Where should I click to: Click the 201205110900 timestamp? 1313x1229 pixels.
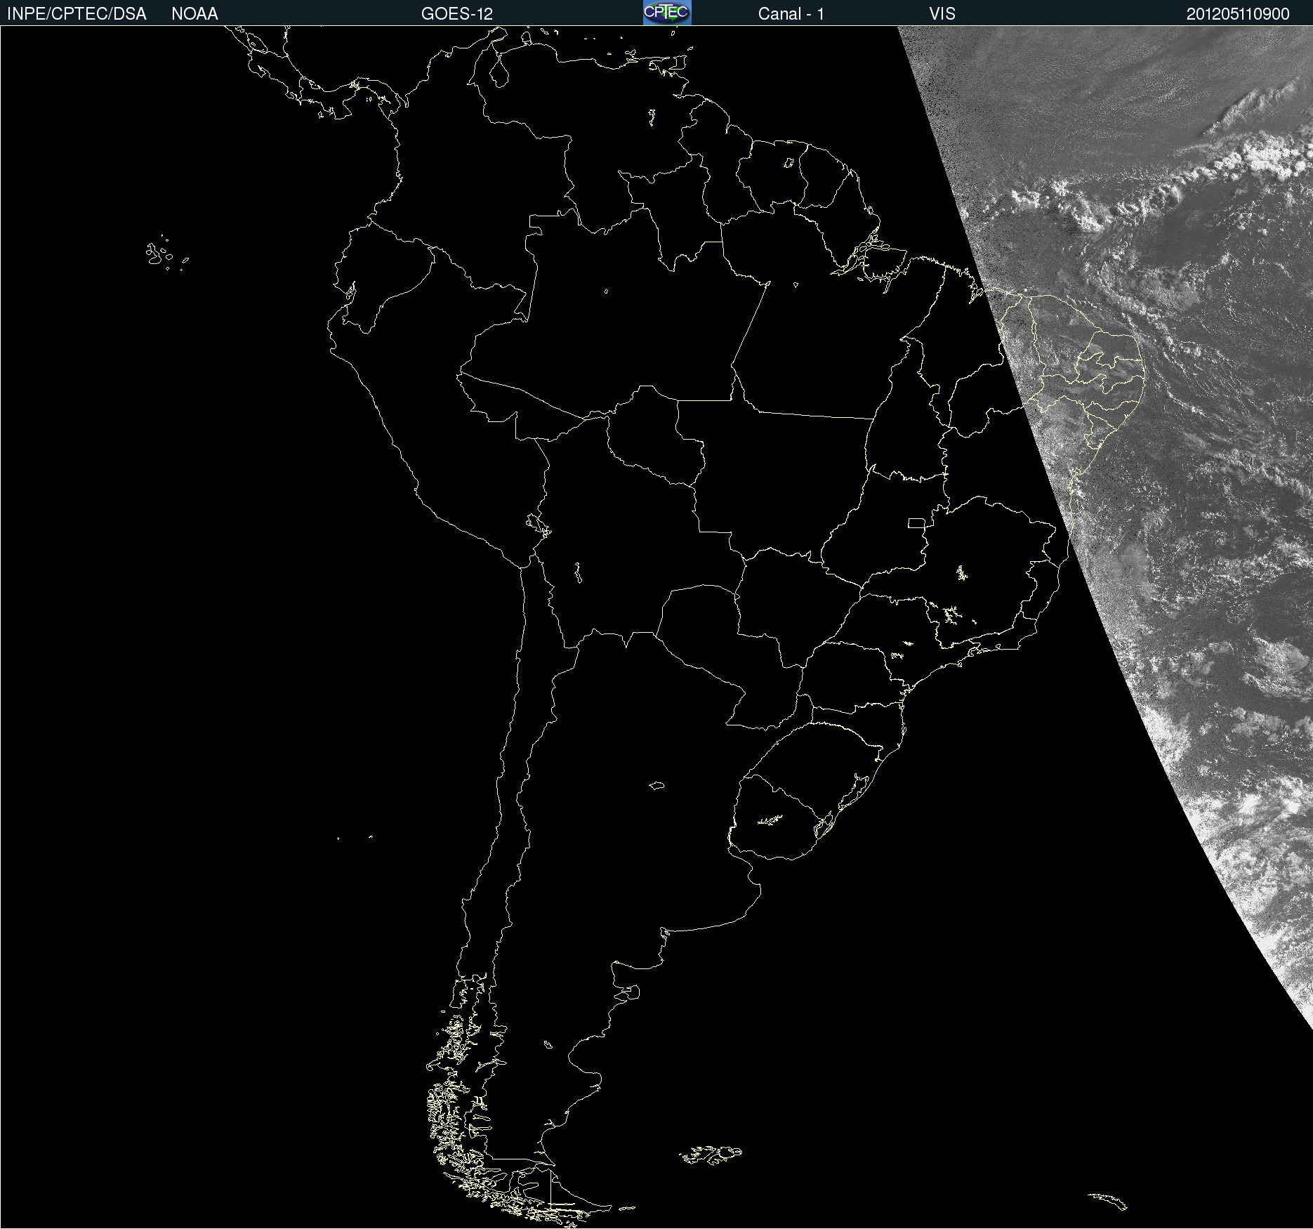tap(1238, 14)
